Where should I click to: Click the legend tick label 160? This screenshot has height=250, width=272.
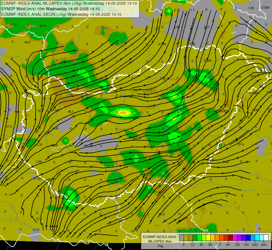[246, 245]
